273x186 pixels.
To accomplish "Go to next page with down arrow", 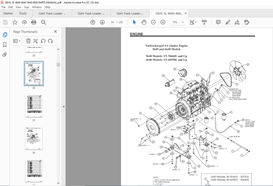I will click(102, 22).
